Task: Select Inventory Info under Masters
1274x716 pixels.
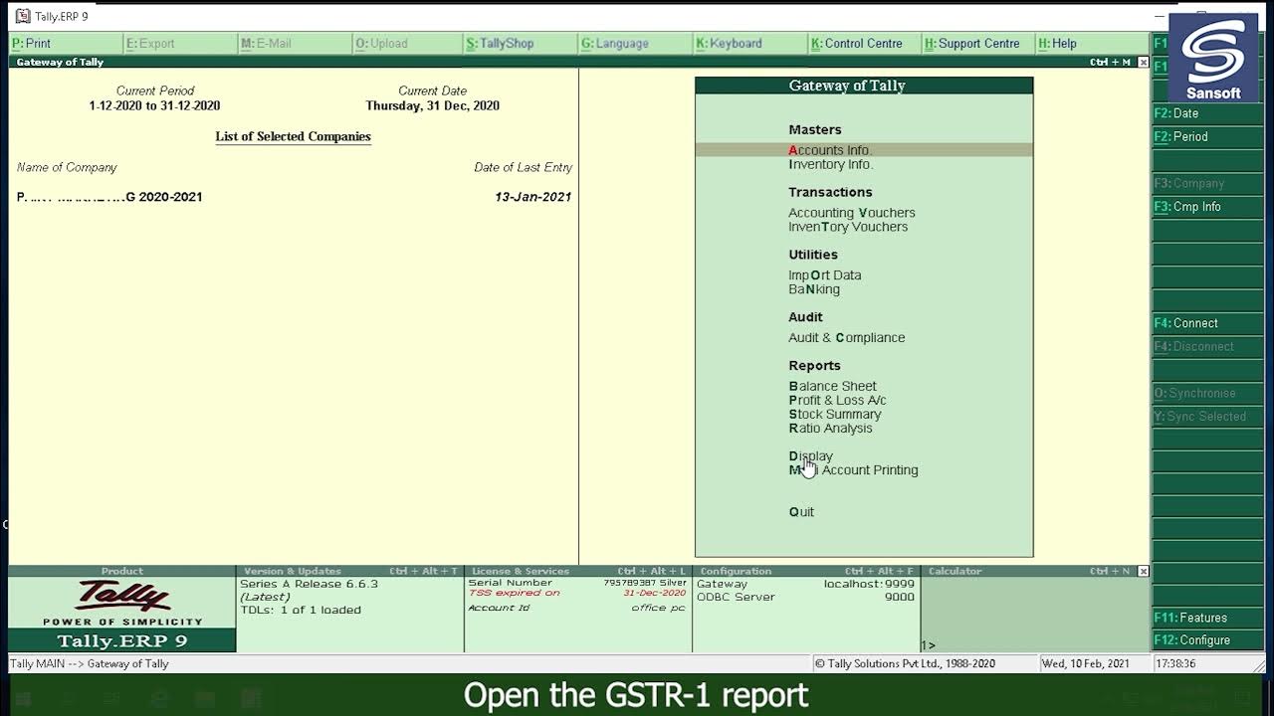Action: tap(830, 164)
